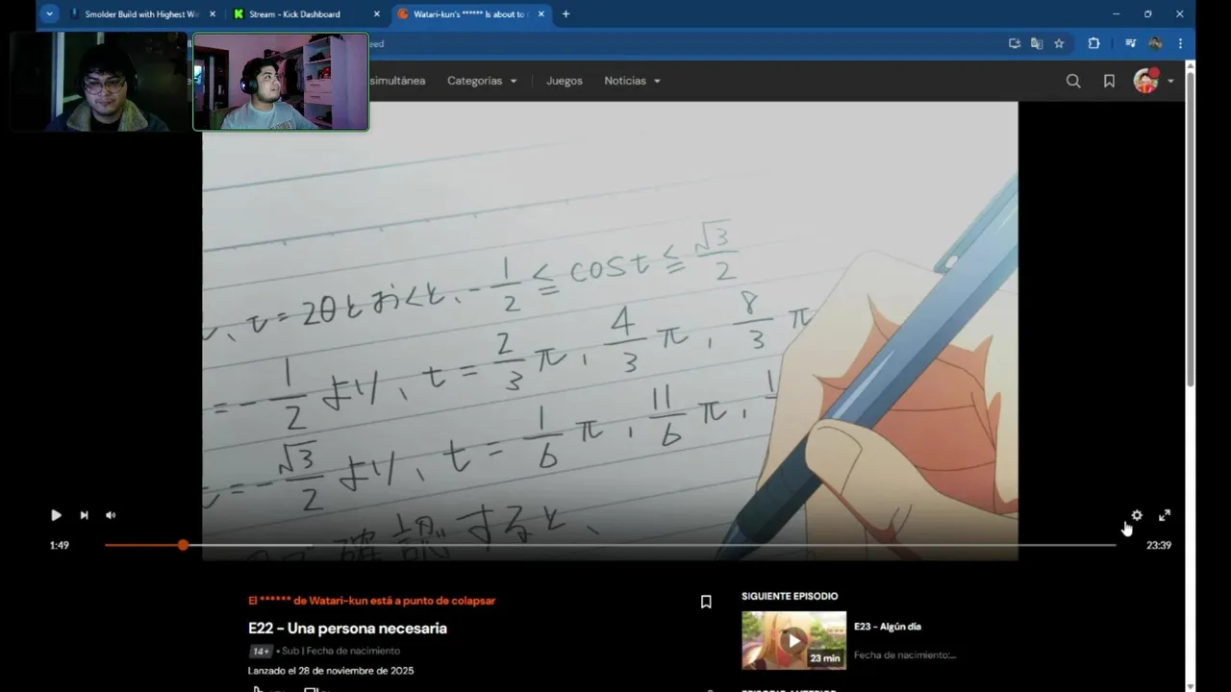The height and width of the screenshot is (692, 1231).
Task: Restore down the Chrome window
Action: pyautogui.click(x=1147, y=14)
